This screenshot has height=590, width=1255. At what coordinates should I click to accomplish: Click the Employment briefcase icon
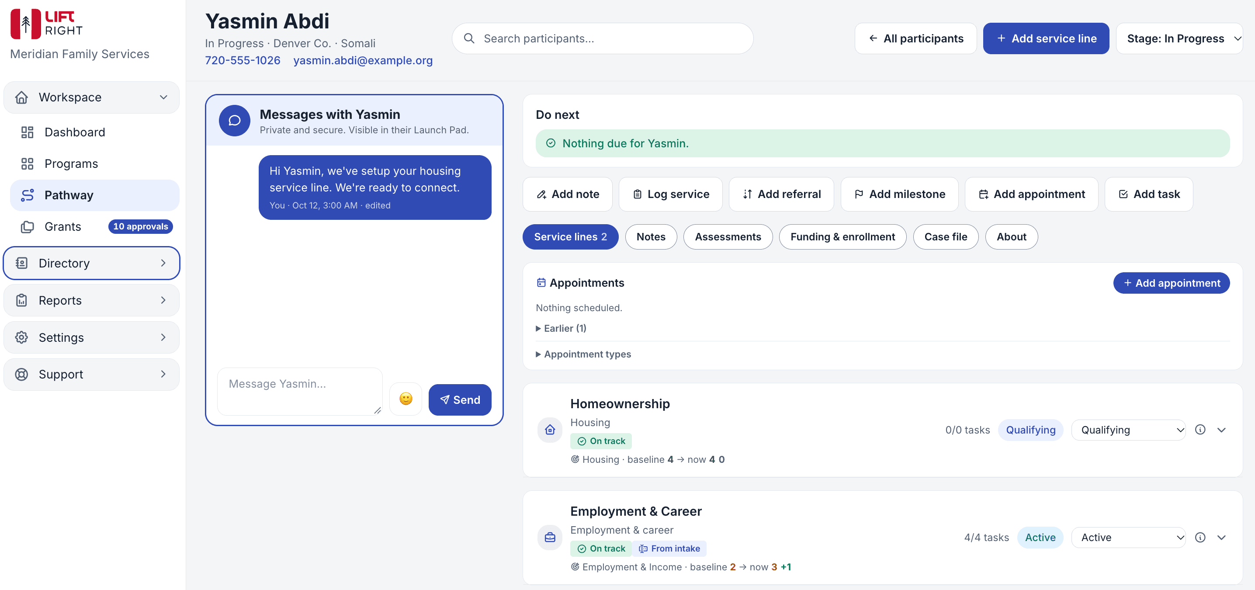pyautogui.click(x=550, y=537)
